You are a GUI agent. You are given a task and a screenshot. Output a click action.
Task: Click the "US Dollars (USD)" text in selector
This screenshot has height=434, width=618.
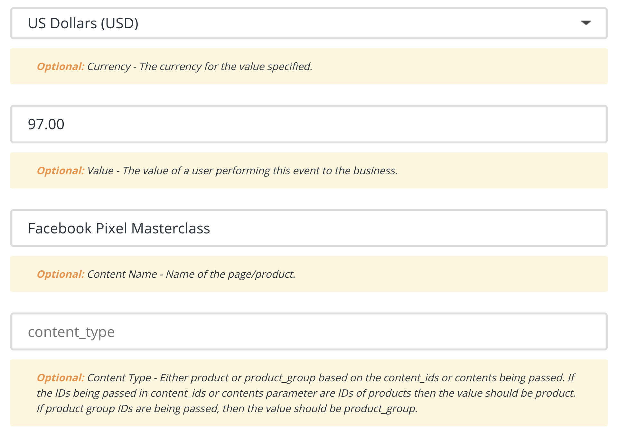[83, 23]
